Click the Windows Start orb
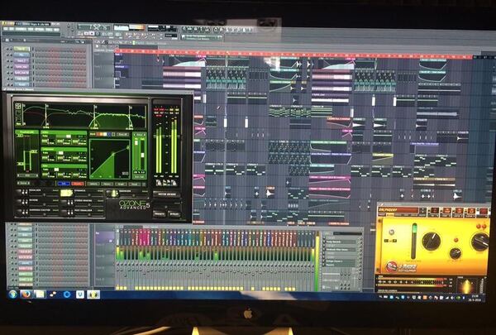This screenshot has height=335, width=496. (12, 294)
